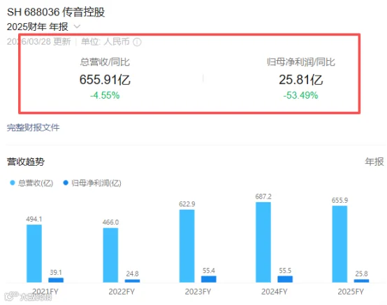The height and width of the screenshot is (305, 387).
Task: Click the 25.81亿 net profit value
Action: point(301,80)
